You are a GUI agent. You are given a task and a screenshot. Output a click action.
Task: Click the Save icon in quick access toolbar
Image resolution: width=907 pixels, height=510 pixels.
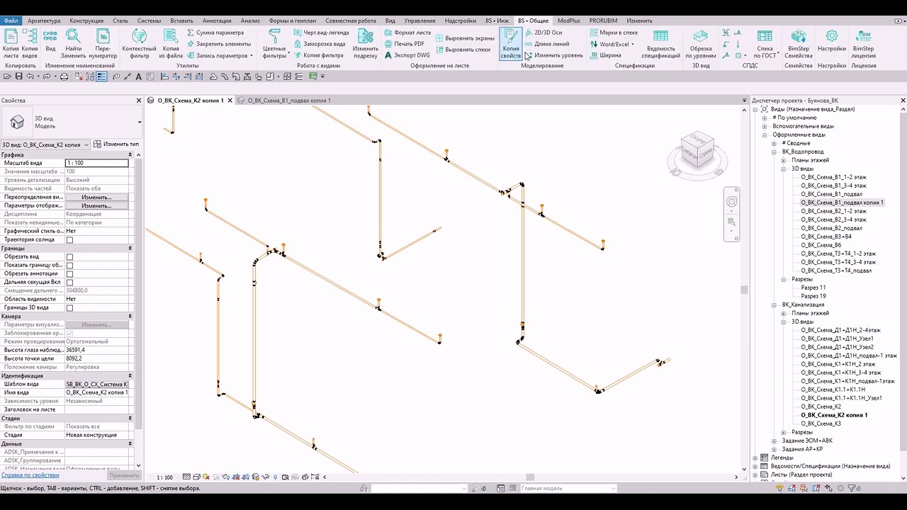pos(19,76)
